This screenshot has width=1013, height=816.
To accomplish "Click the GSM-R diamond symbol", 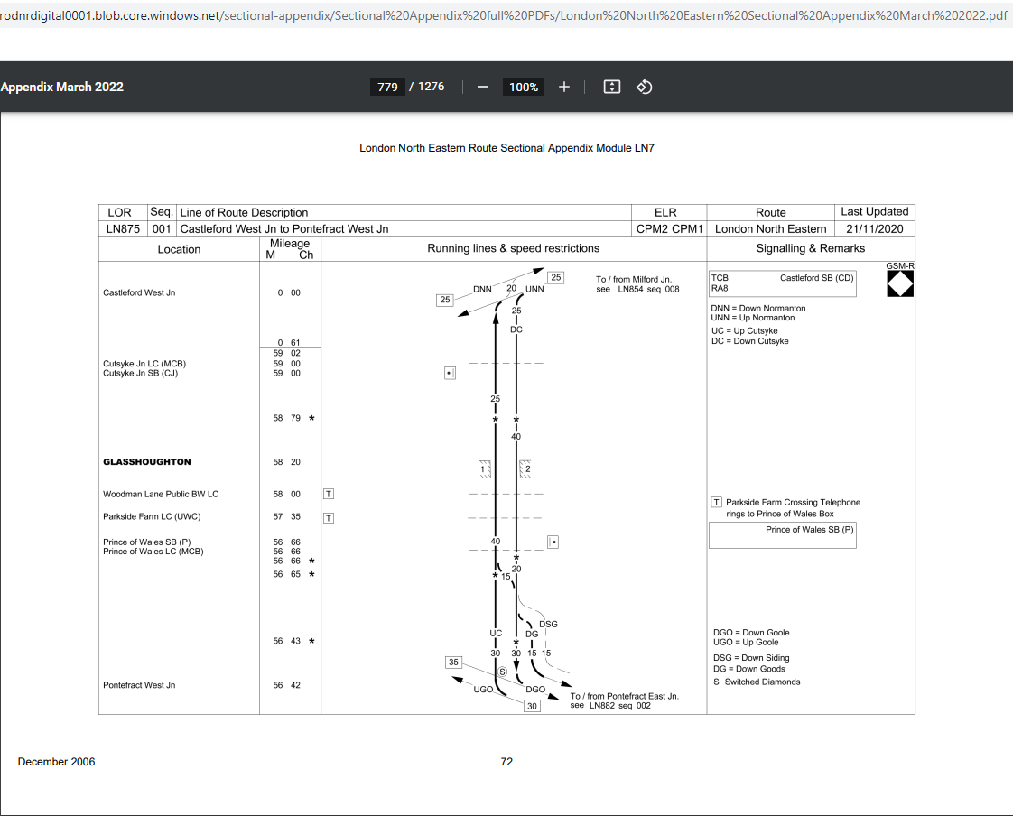I will pos(900,283).
